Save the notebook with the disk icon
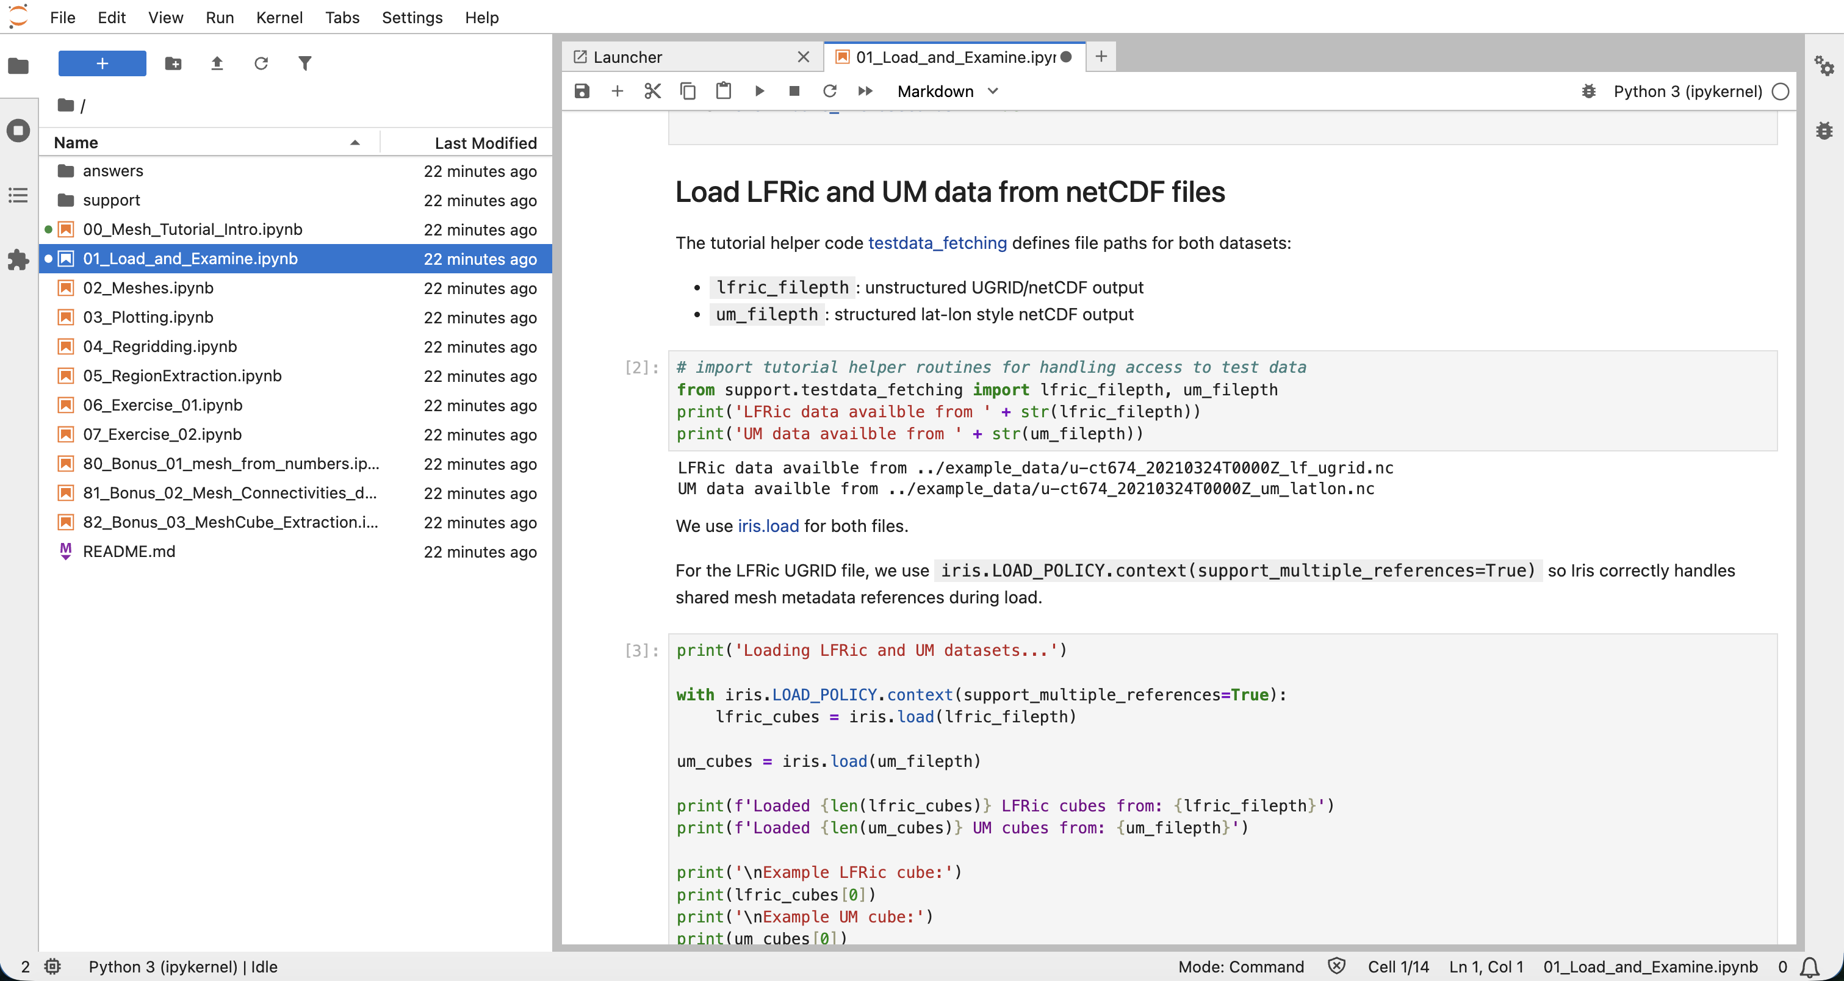Screen dimensions: 1844x981 click(582, 92)
